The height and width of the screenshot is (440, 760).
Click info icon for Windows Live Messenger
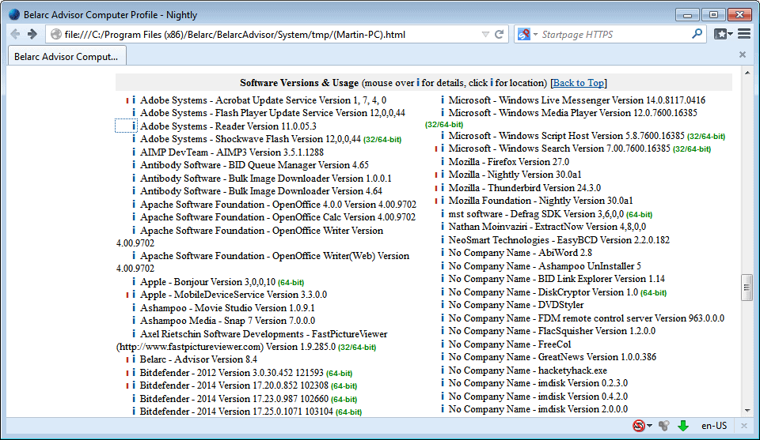(442, 100)
